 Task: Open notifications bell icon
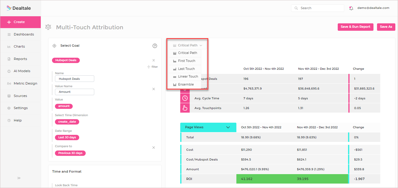click(x=351, y=8)
